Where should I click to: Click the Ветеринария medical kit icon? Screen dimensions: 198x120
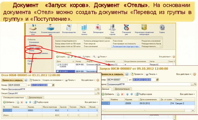tap(98, 28)
